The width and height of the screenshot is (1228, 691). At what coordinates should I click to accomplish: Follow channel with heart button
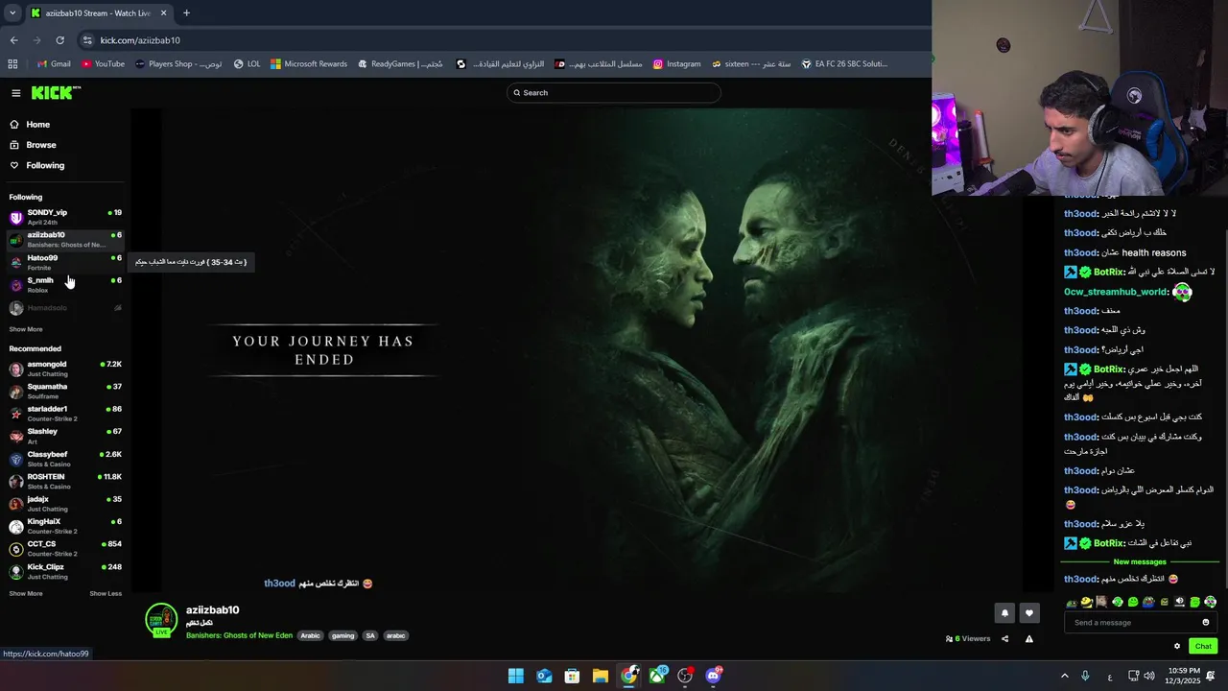(1029, 613)
